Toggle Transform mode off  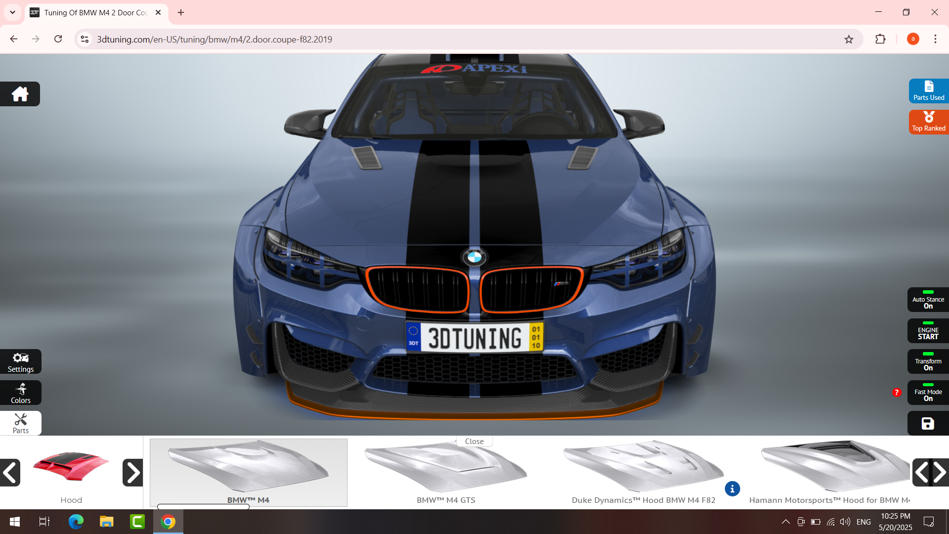(928, 362)
